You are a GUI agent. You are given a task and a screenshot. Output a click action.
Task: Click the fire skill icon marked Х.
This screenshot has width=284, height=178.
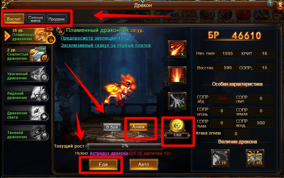tap(177, 49)
